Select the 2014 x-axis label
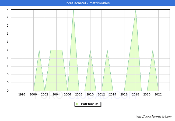175x121 pixels. 113,94
